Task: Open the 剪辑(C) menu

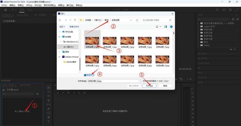Action: pos(21,5)
